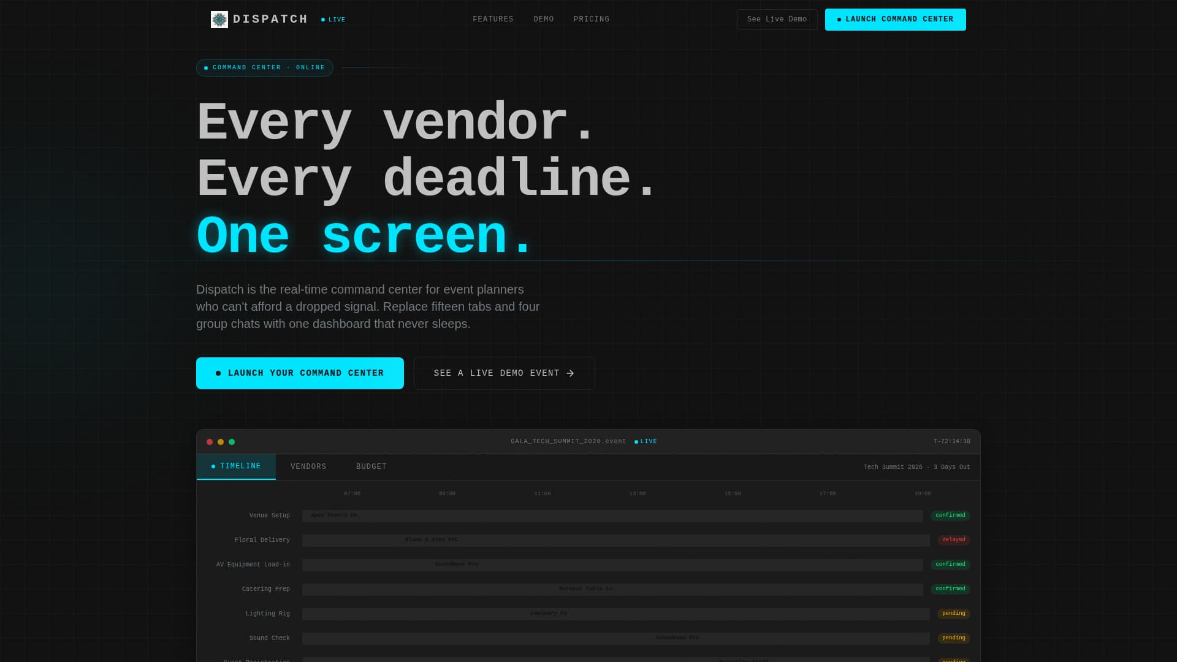The width and height of the screenshot is (1177, 662).
Task: Click Tech Summit 2026 · 3 Days Out text
Action: click(916, 467)
